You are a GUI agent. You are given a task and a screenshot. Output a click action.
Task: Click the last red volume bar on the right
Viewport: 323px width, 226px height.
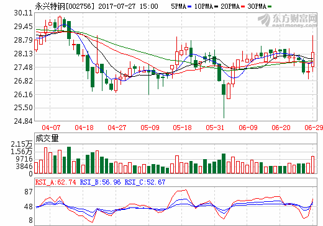coord(312,165)
